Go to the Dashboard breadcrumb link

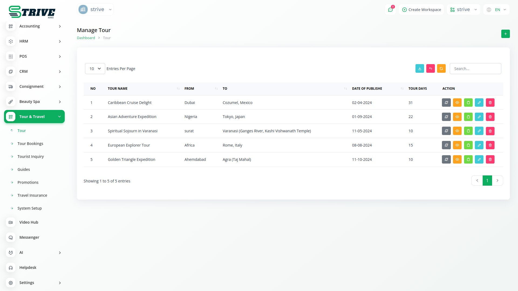[x=86, y=38]
